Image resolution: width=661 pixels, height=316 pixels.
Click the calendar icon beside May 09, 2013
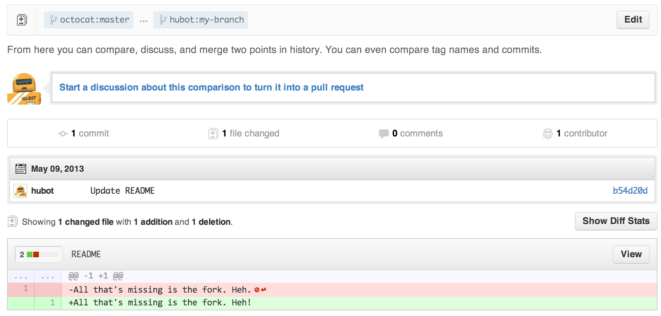pos(21,169)
